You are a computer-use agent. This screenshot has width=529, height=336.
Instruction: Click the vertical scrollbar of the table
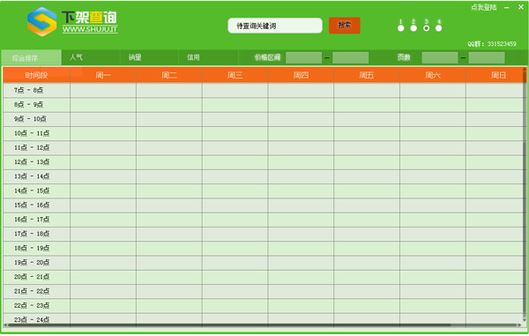525,195
